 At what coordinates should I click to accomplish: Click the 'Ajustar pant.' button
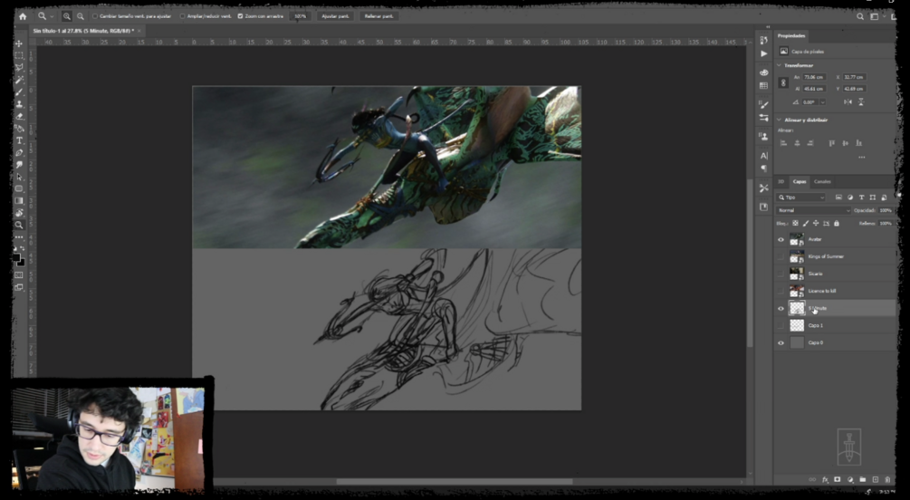click(x=335, y=16)
